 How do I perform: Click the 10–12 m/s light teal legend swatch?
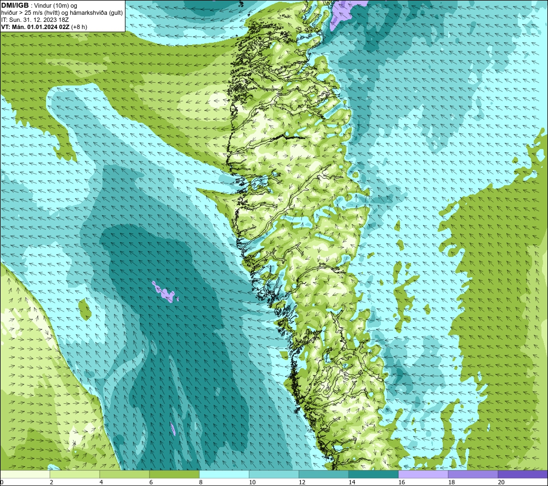(x=273, y=474)
